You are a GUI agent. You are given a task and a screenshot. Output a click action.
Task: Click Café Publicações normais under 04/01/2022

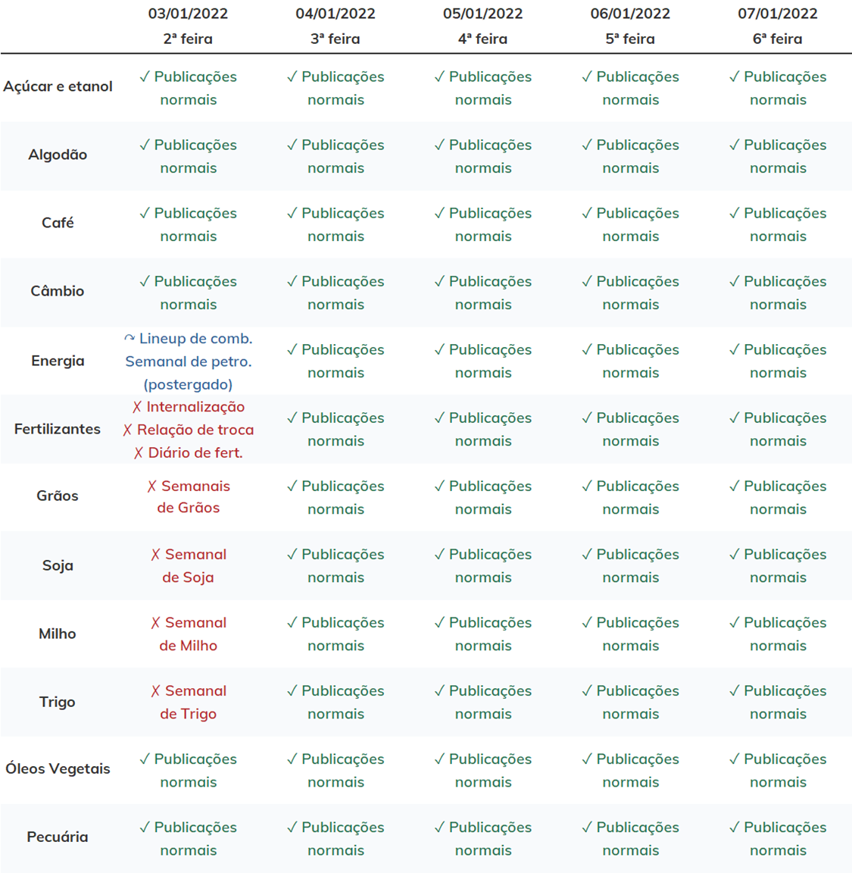(335, 224)
